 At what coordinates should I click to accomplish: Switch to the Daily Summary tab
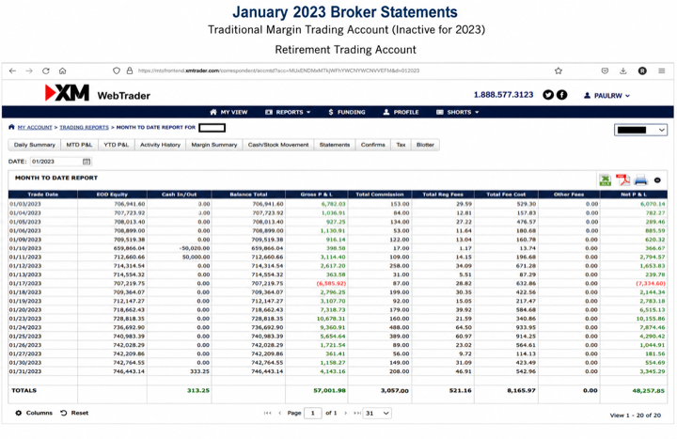pos(35,145)
